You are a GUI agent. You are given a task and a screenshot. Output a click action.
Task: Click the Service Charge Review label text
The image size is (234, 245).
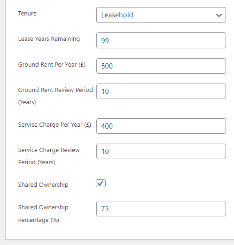tap(49, 150)
